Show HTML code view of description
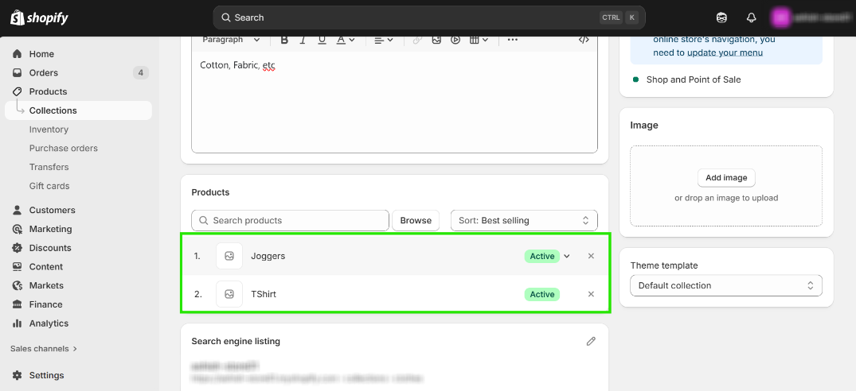The width and height of the screenshot is (856, 391). [x=584, y=40]
